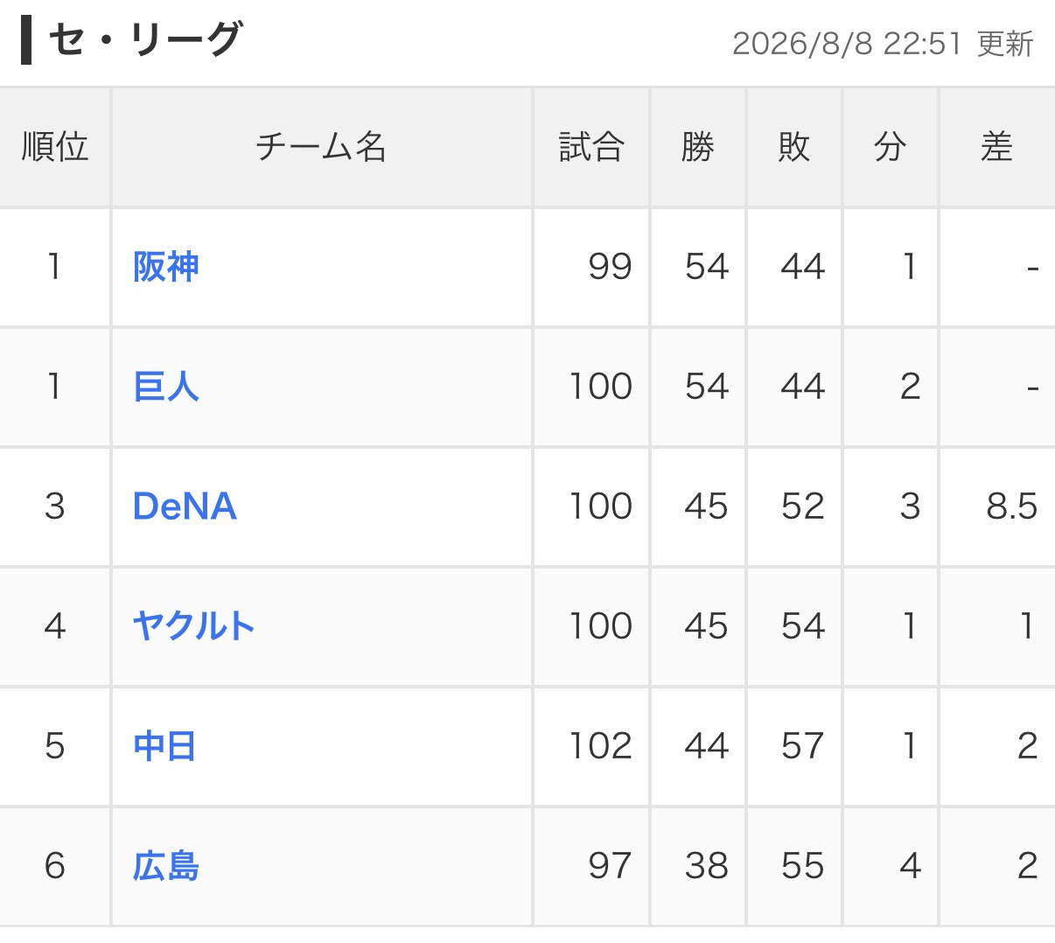Open the 巨人 team link
This screenshot has width=1055, height=943.
coord(166,387)
